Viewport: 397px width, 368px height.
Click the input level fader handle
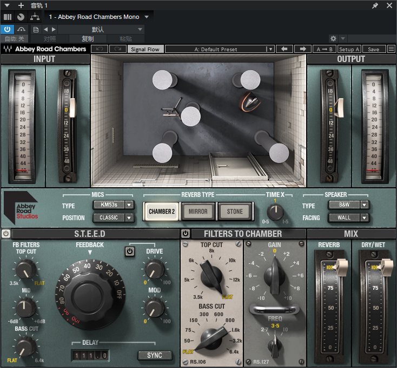pos(72,108)
